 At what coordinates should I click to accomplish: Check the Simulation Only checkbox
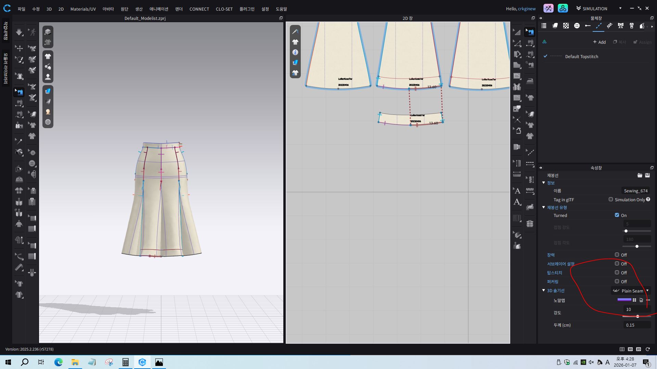pyautogui.click(x=611, y=199)
